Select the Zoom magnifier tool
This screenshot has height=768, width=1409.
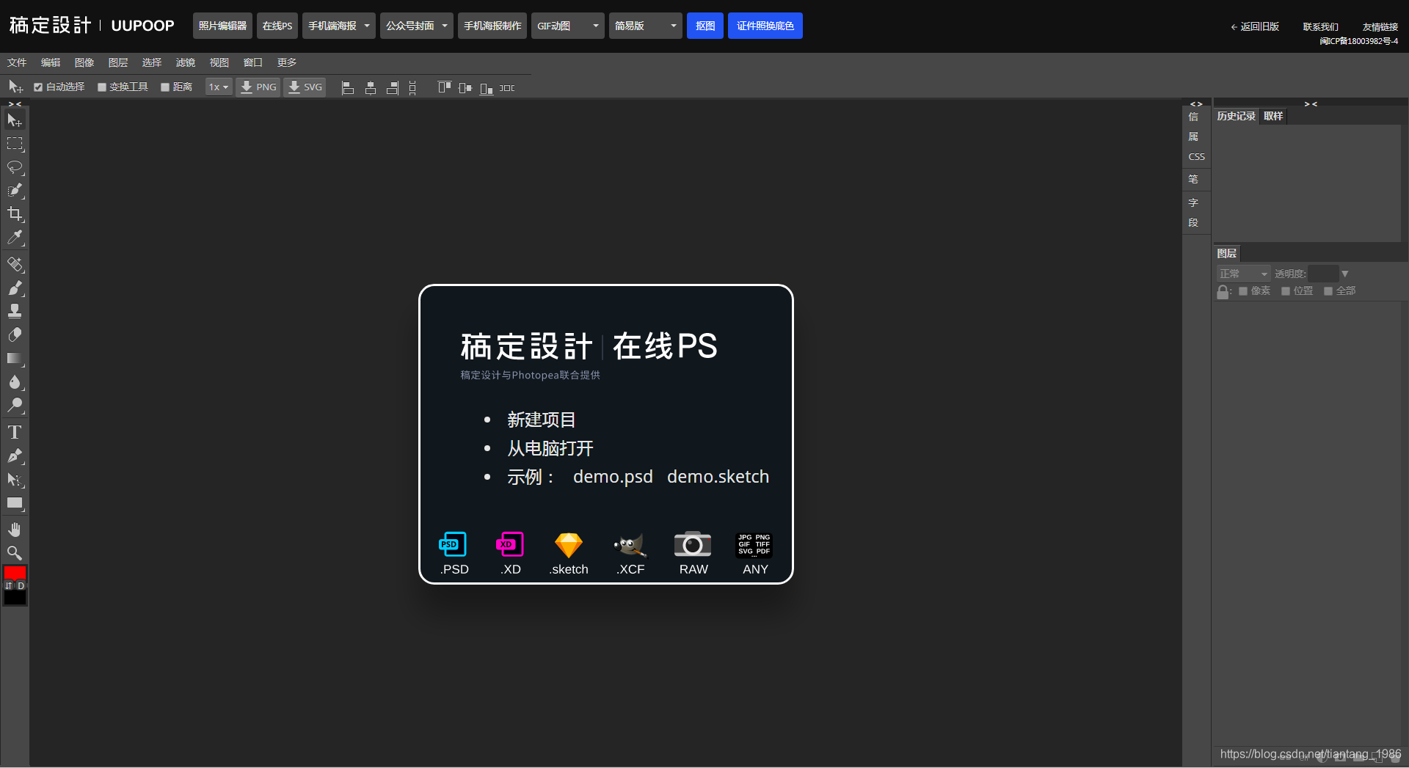(15, 553)
